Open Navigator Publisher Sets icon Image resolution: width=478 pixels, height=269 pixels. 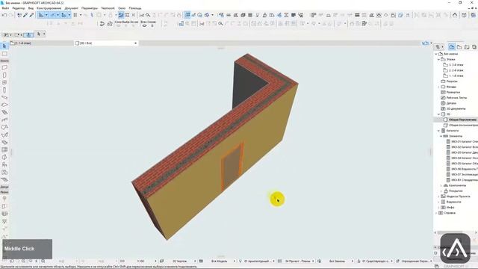474,46
